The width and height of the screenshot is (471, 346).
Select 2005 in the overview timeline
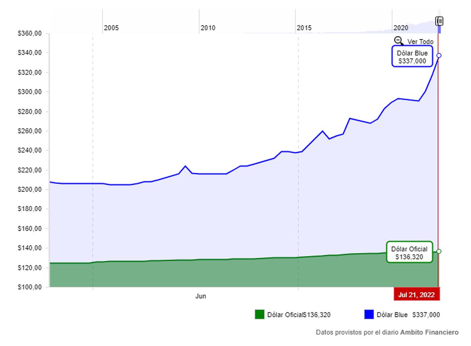[x=111, y=28]
